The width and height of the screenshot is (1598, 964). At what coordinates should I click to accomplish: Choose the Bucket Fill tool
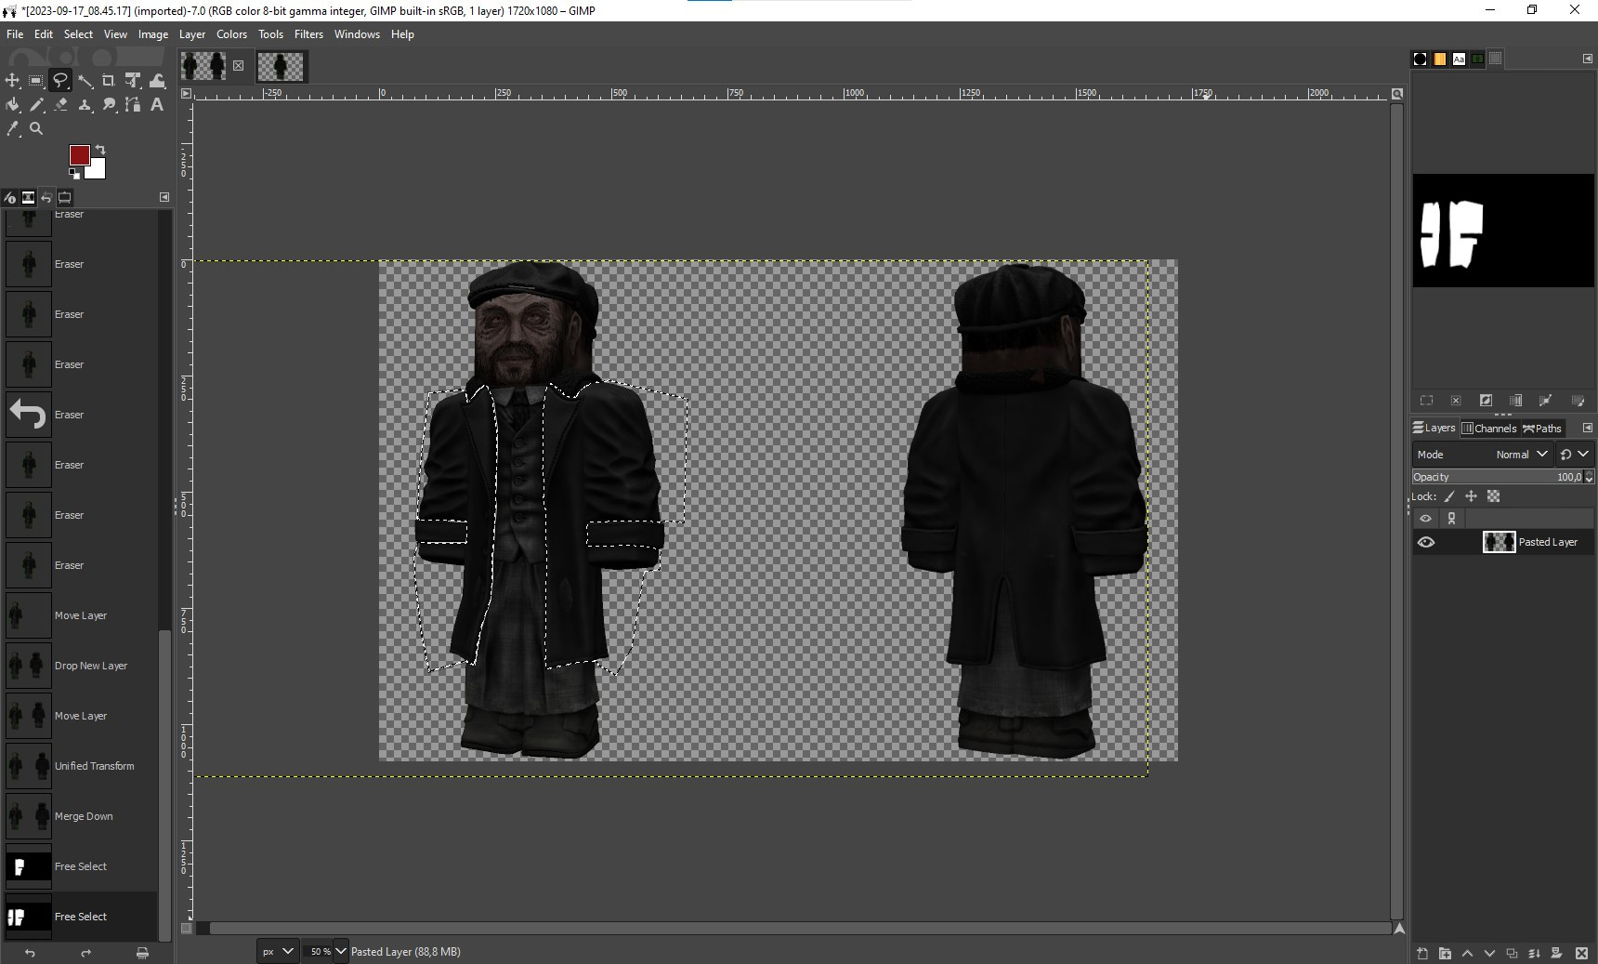pos(12,105)
